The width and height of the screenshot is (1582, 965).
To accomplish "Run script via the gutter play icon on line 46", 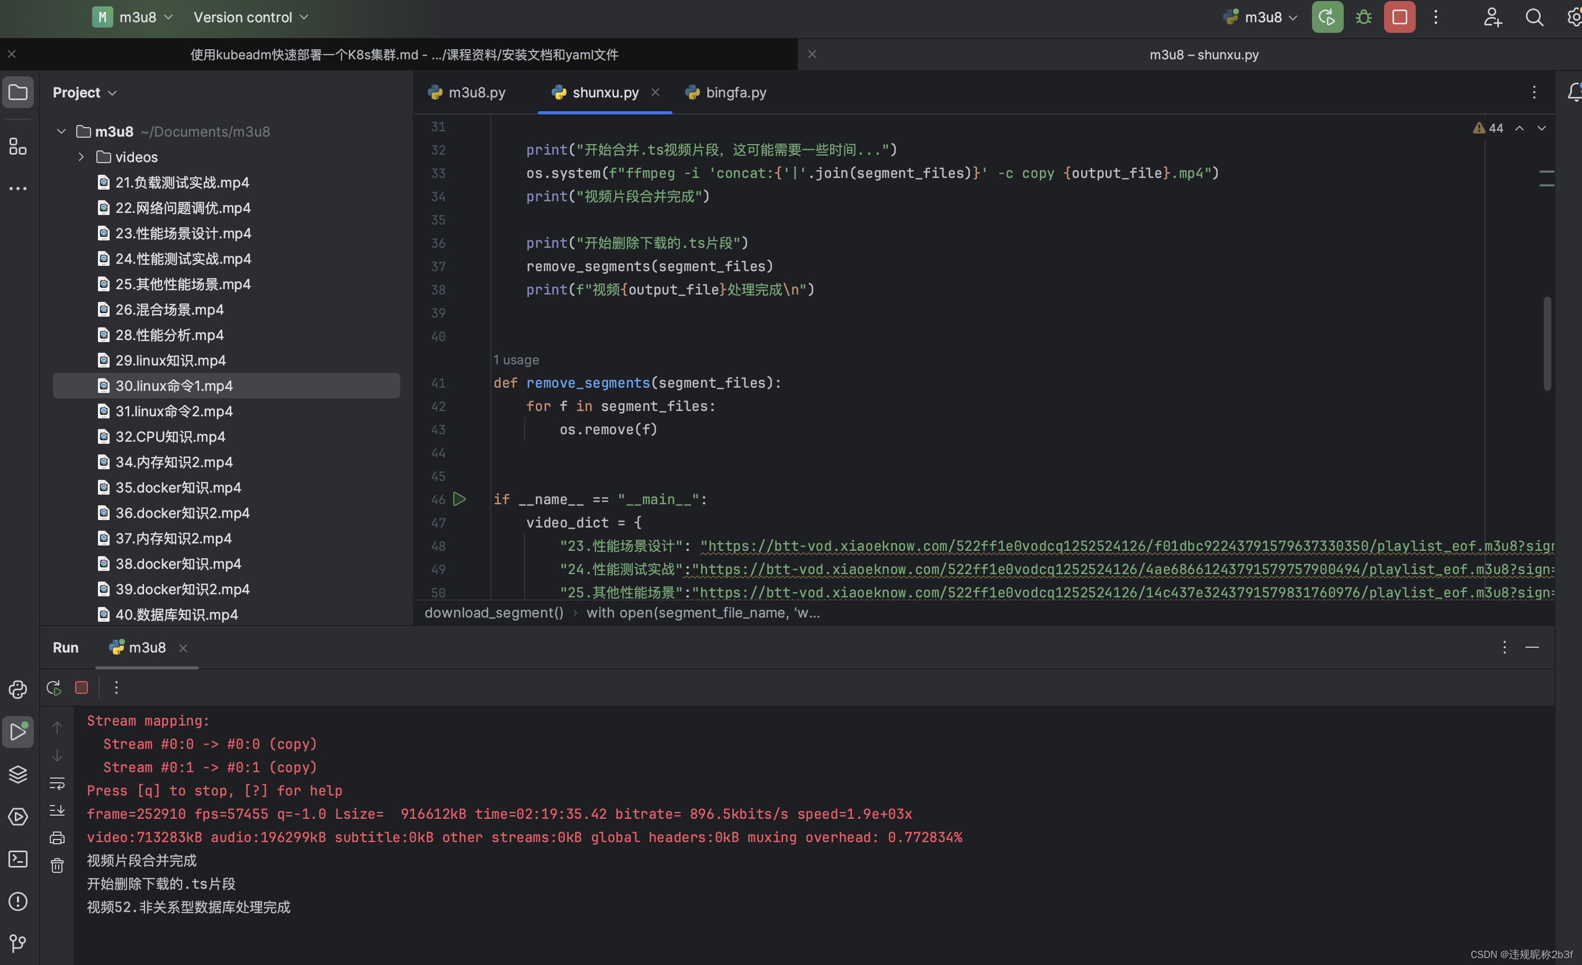I will coord(460,499).
